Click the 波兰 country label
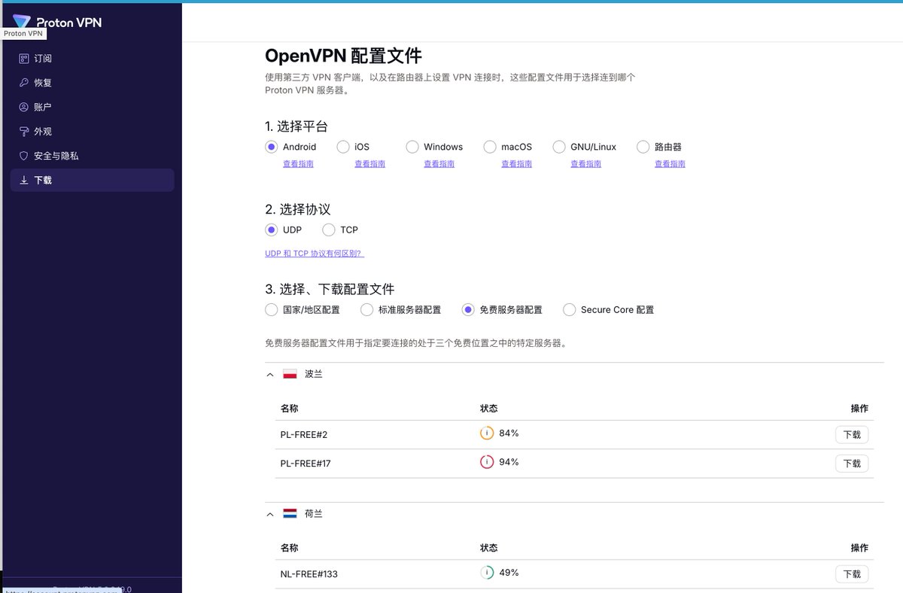The width and height of the screenshot is (903, 593). pyautogui.click(x=314, y=374)
